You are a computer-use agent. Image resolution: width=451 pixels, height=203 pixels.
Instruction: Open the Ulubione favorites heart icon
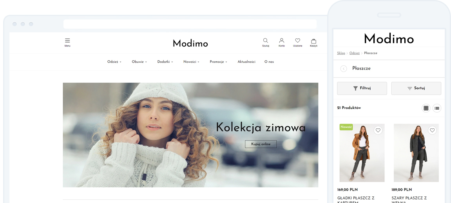coord(298,41)
